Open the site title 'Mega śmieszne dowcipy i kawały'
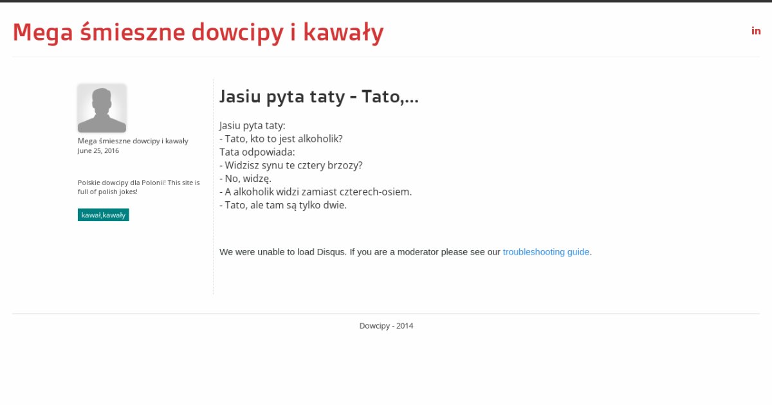This screenshot has width=772, height=405. point(198,32)
